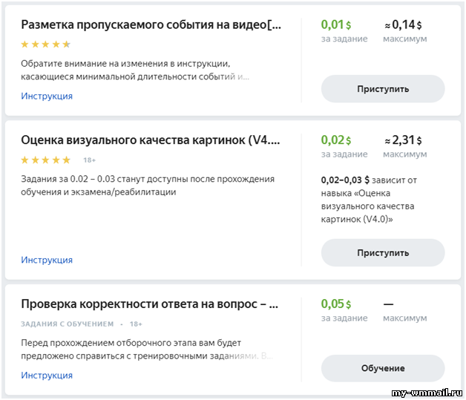Image resolution: width=466 pixels, height=400 pixels.
Task: Open training via the Обучение button
Action: tap(383, 368)
